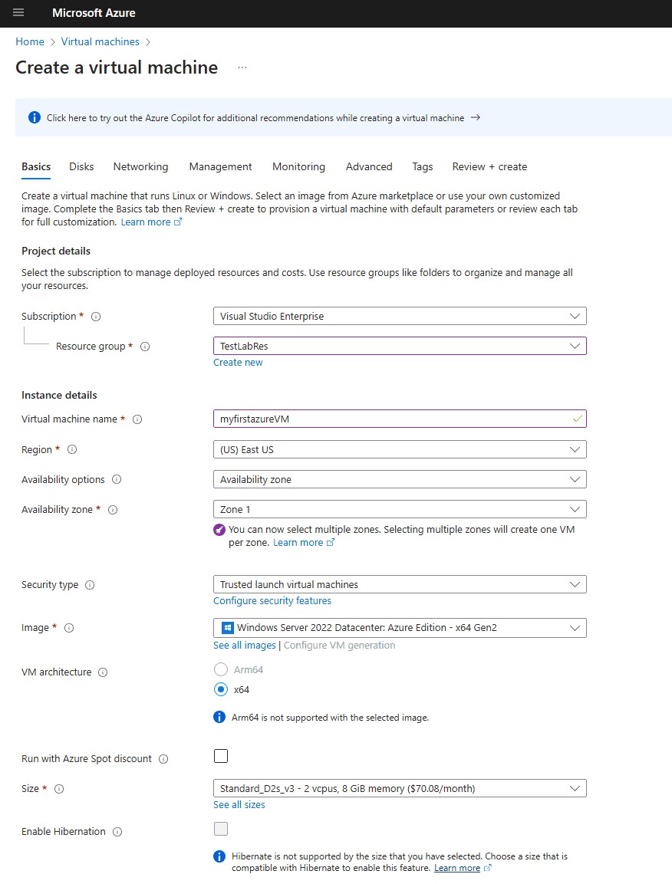Click Learn more about Hibernate
The height and width of the screenshot is (884, 672).
[x=462, y=868]
